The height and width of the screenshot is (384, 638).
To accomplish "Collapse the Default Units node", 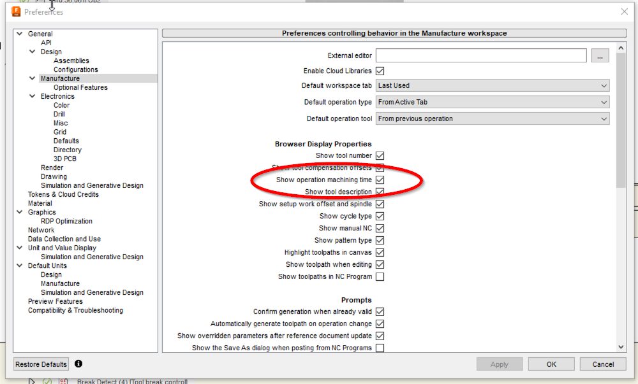I will pos(20,266).
